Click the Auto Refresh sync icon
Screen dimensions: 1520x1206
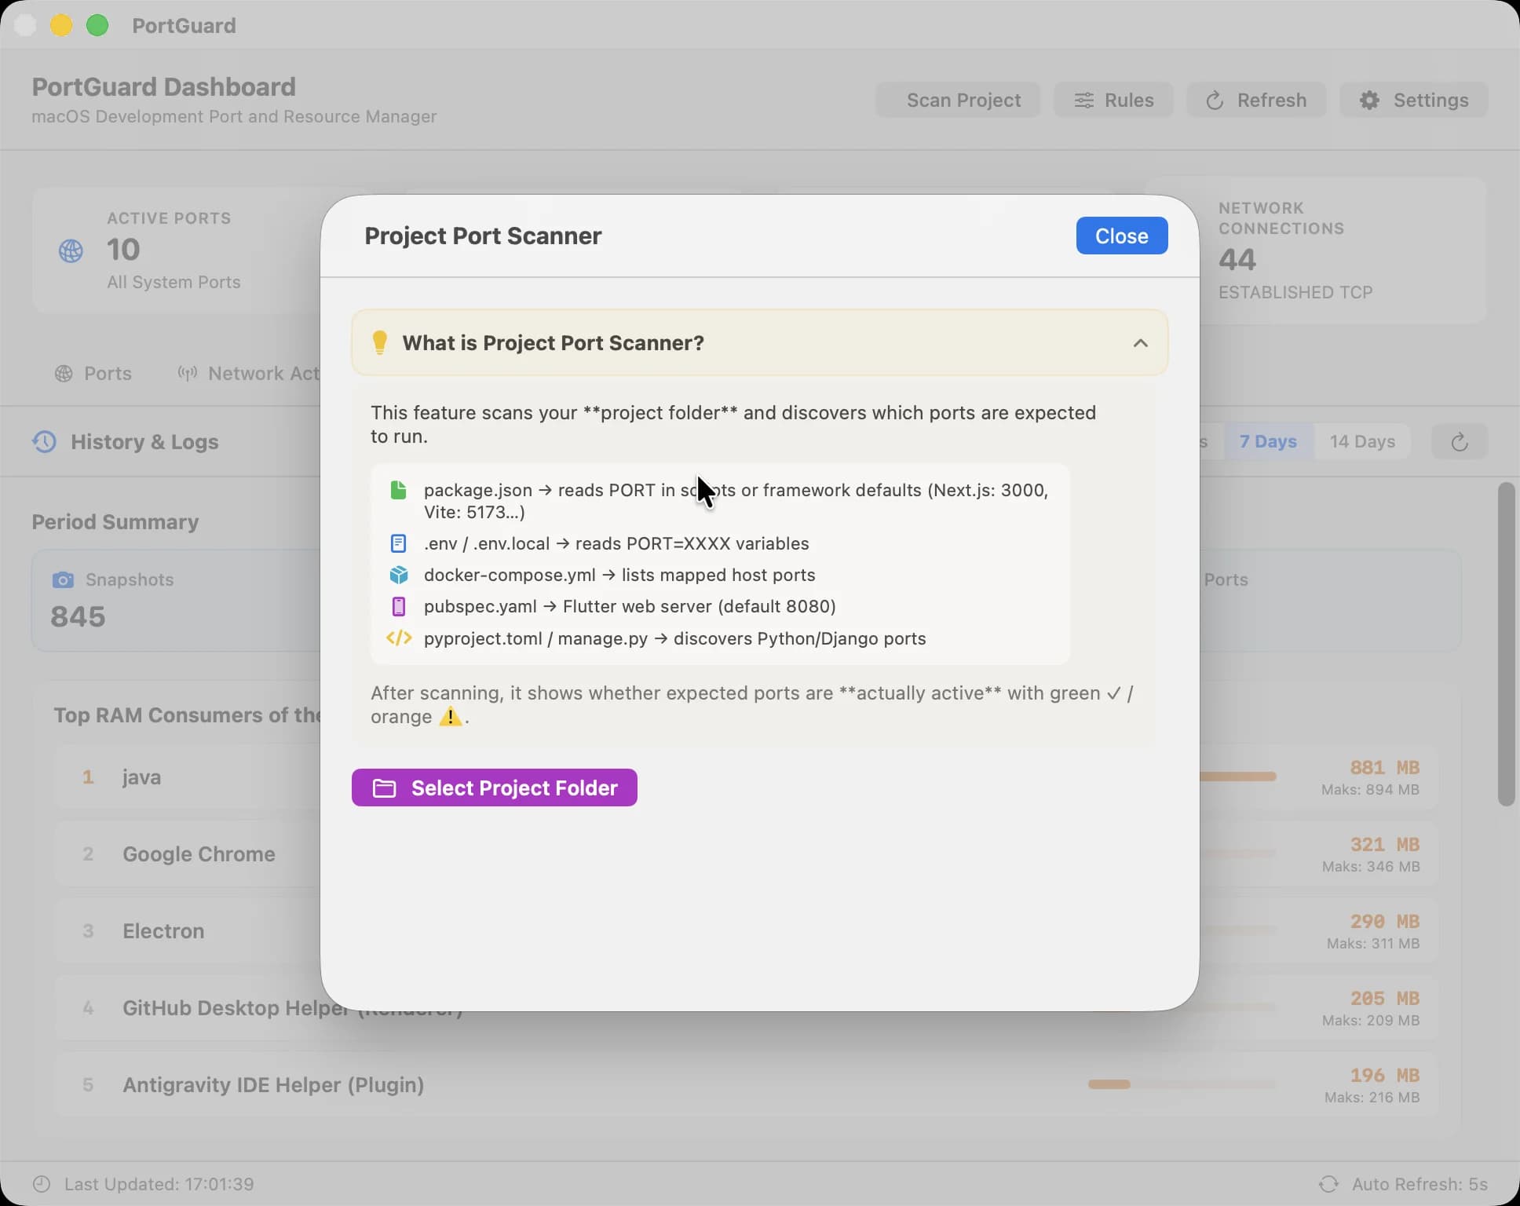1328,1184
